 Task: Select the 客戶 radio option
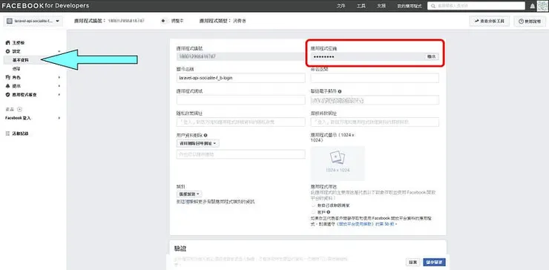point(313,212)
